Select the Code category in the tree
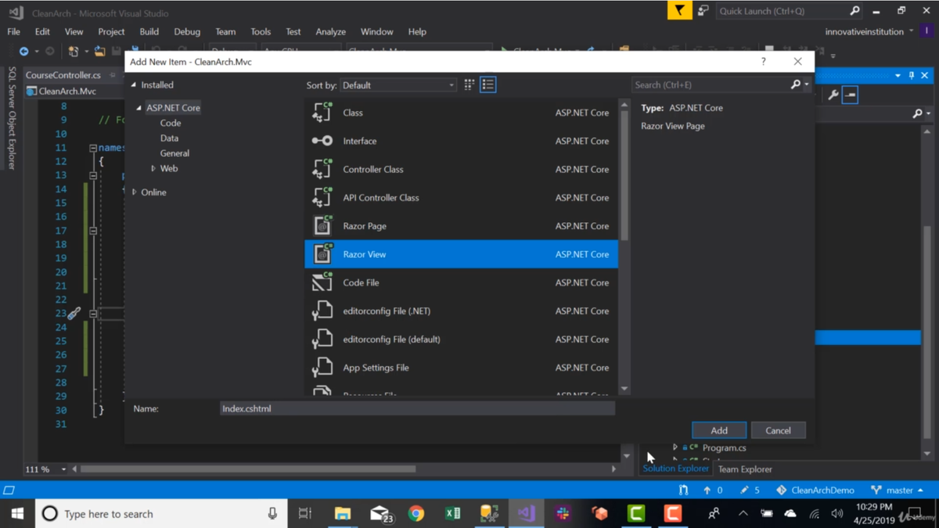The width and height of the screenshot is (939, 528). coord(171,123)
